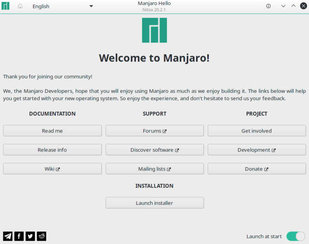
Task: Open the Facebook social link icon
Action: [x=19, y=236]
